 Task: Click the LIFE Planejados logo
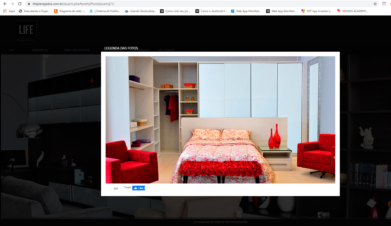tap(26, 31)
